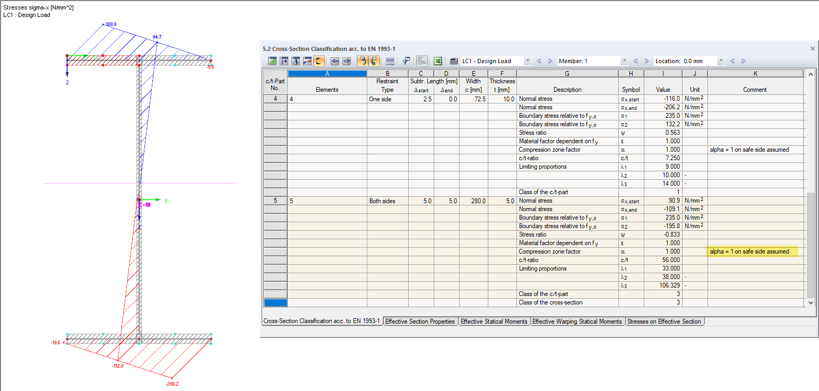The image size is (819, 391).
Task: Switch to the Effective Section Properties tab
Action: (x=420, y=322)
